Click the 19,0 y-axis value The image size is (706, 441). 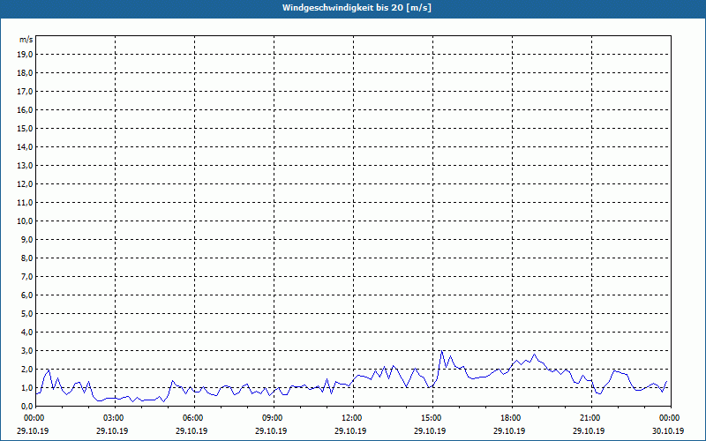[x=25, y=55]
